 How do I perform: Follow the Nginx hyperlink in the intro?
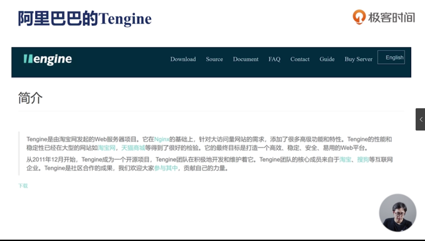pos(161,139)
